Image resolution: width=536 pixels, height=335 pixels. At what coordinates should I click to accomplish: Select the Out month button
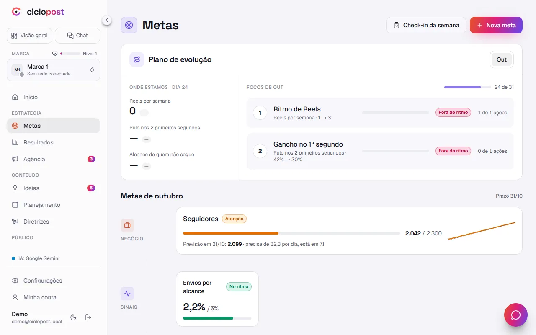point(502,59)
